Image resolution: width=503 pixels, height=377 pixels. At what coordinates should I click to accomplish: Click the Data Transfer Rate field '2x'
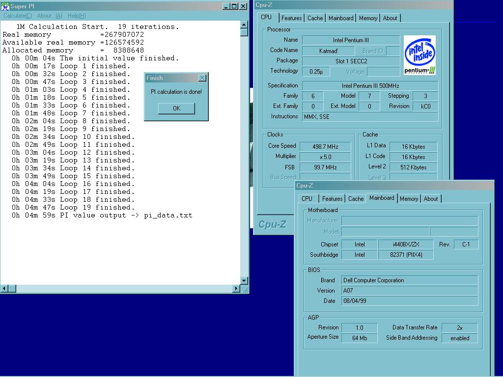point(460,327)
